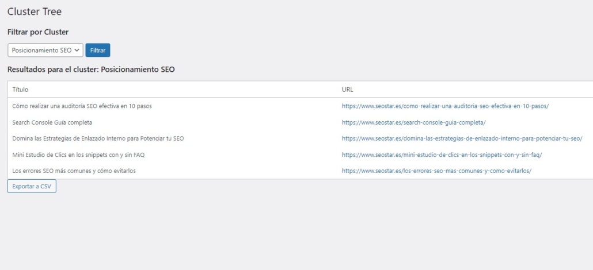Select the 'Mini Estudio de Clics' title
The image size is (593, 270).
coord(78,155)
